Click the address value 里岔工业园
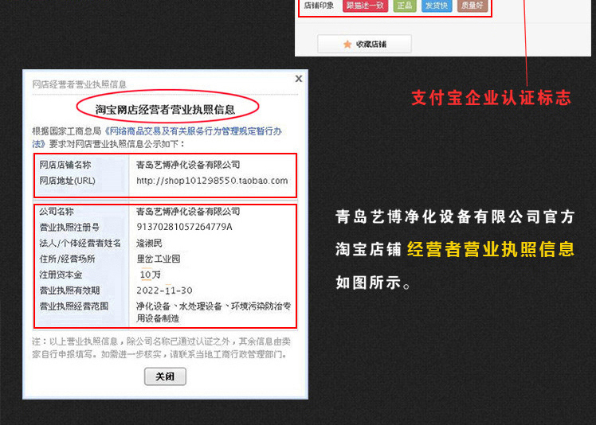The image size is (596, 425). point(159,259)
